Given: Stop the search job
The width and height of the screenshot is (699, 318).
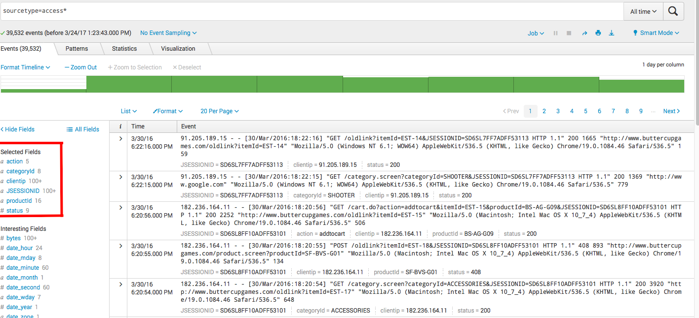Looking at the screenshot, I should pyautogui.click(x=569, y=33).
